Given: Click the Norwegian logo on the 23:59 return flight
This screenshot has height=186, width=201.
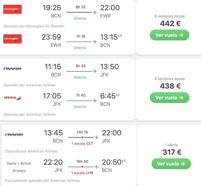Looking at the screenshot, I should point(12,39).
